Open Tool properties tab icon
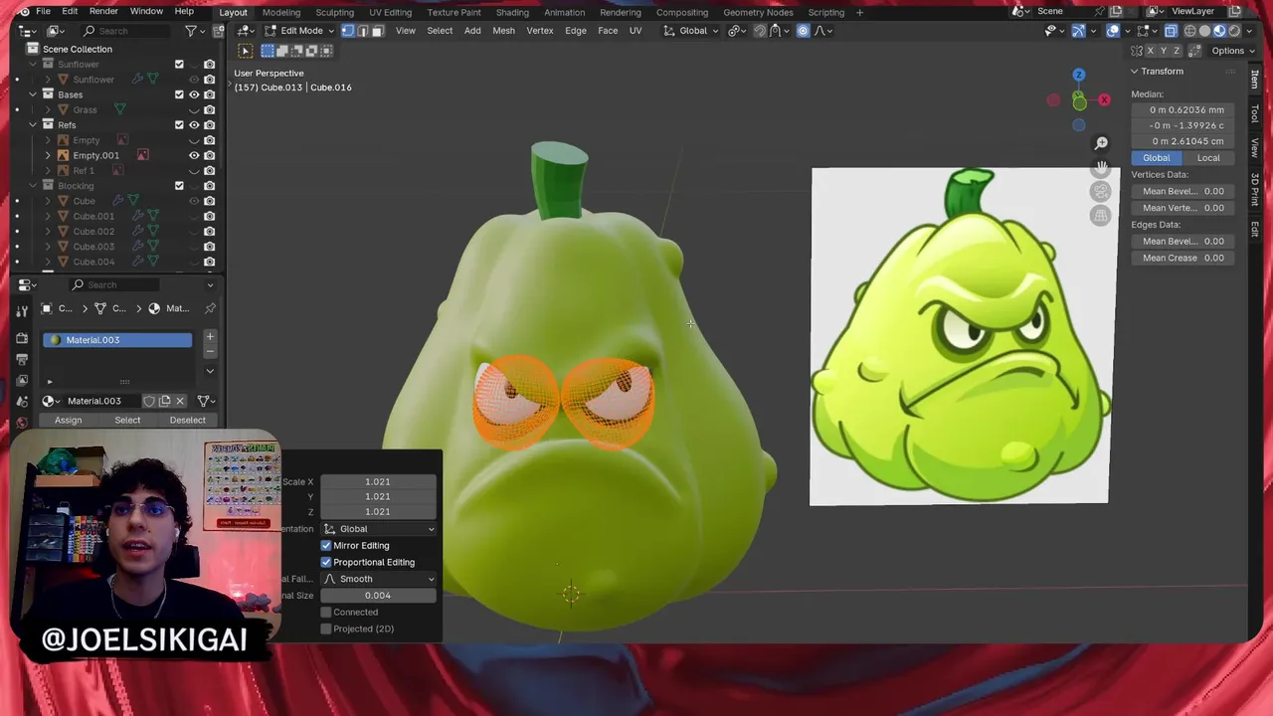The width and height of the screenshot is (1273, 716). click(22, 311)
